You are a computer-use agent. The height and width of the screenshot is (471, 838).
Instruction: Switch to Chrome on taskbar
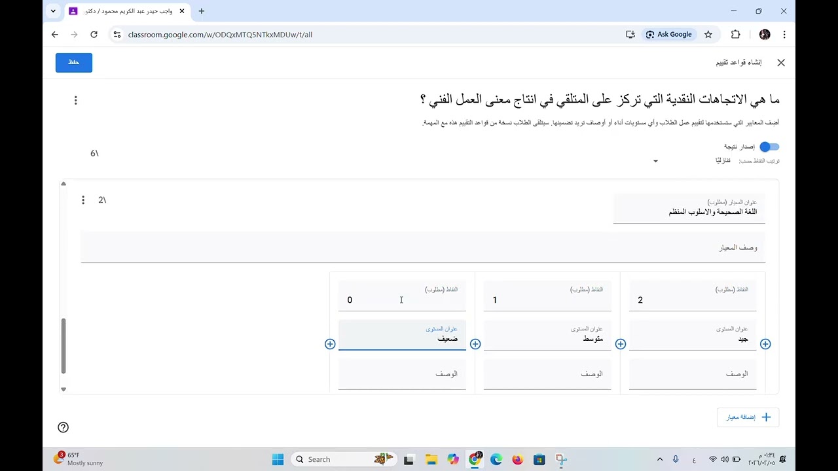[475, 459]
